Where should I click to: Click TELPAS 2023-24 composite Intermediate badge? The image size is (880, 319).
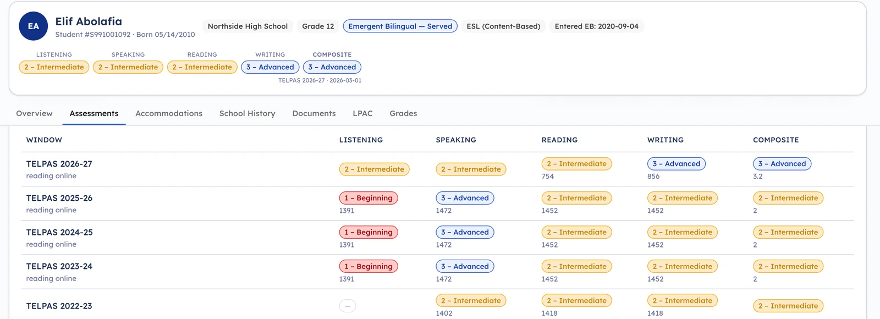[788, 266]
